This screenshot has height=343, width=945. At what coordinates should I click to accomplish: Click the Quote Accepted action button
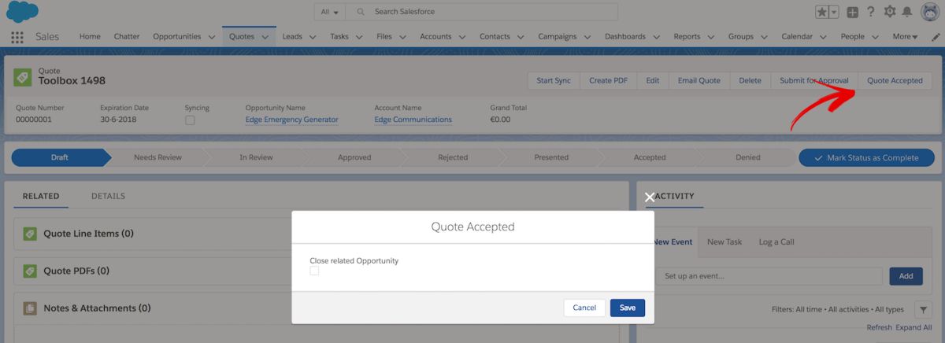(x=895, y=80)
